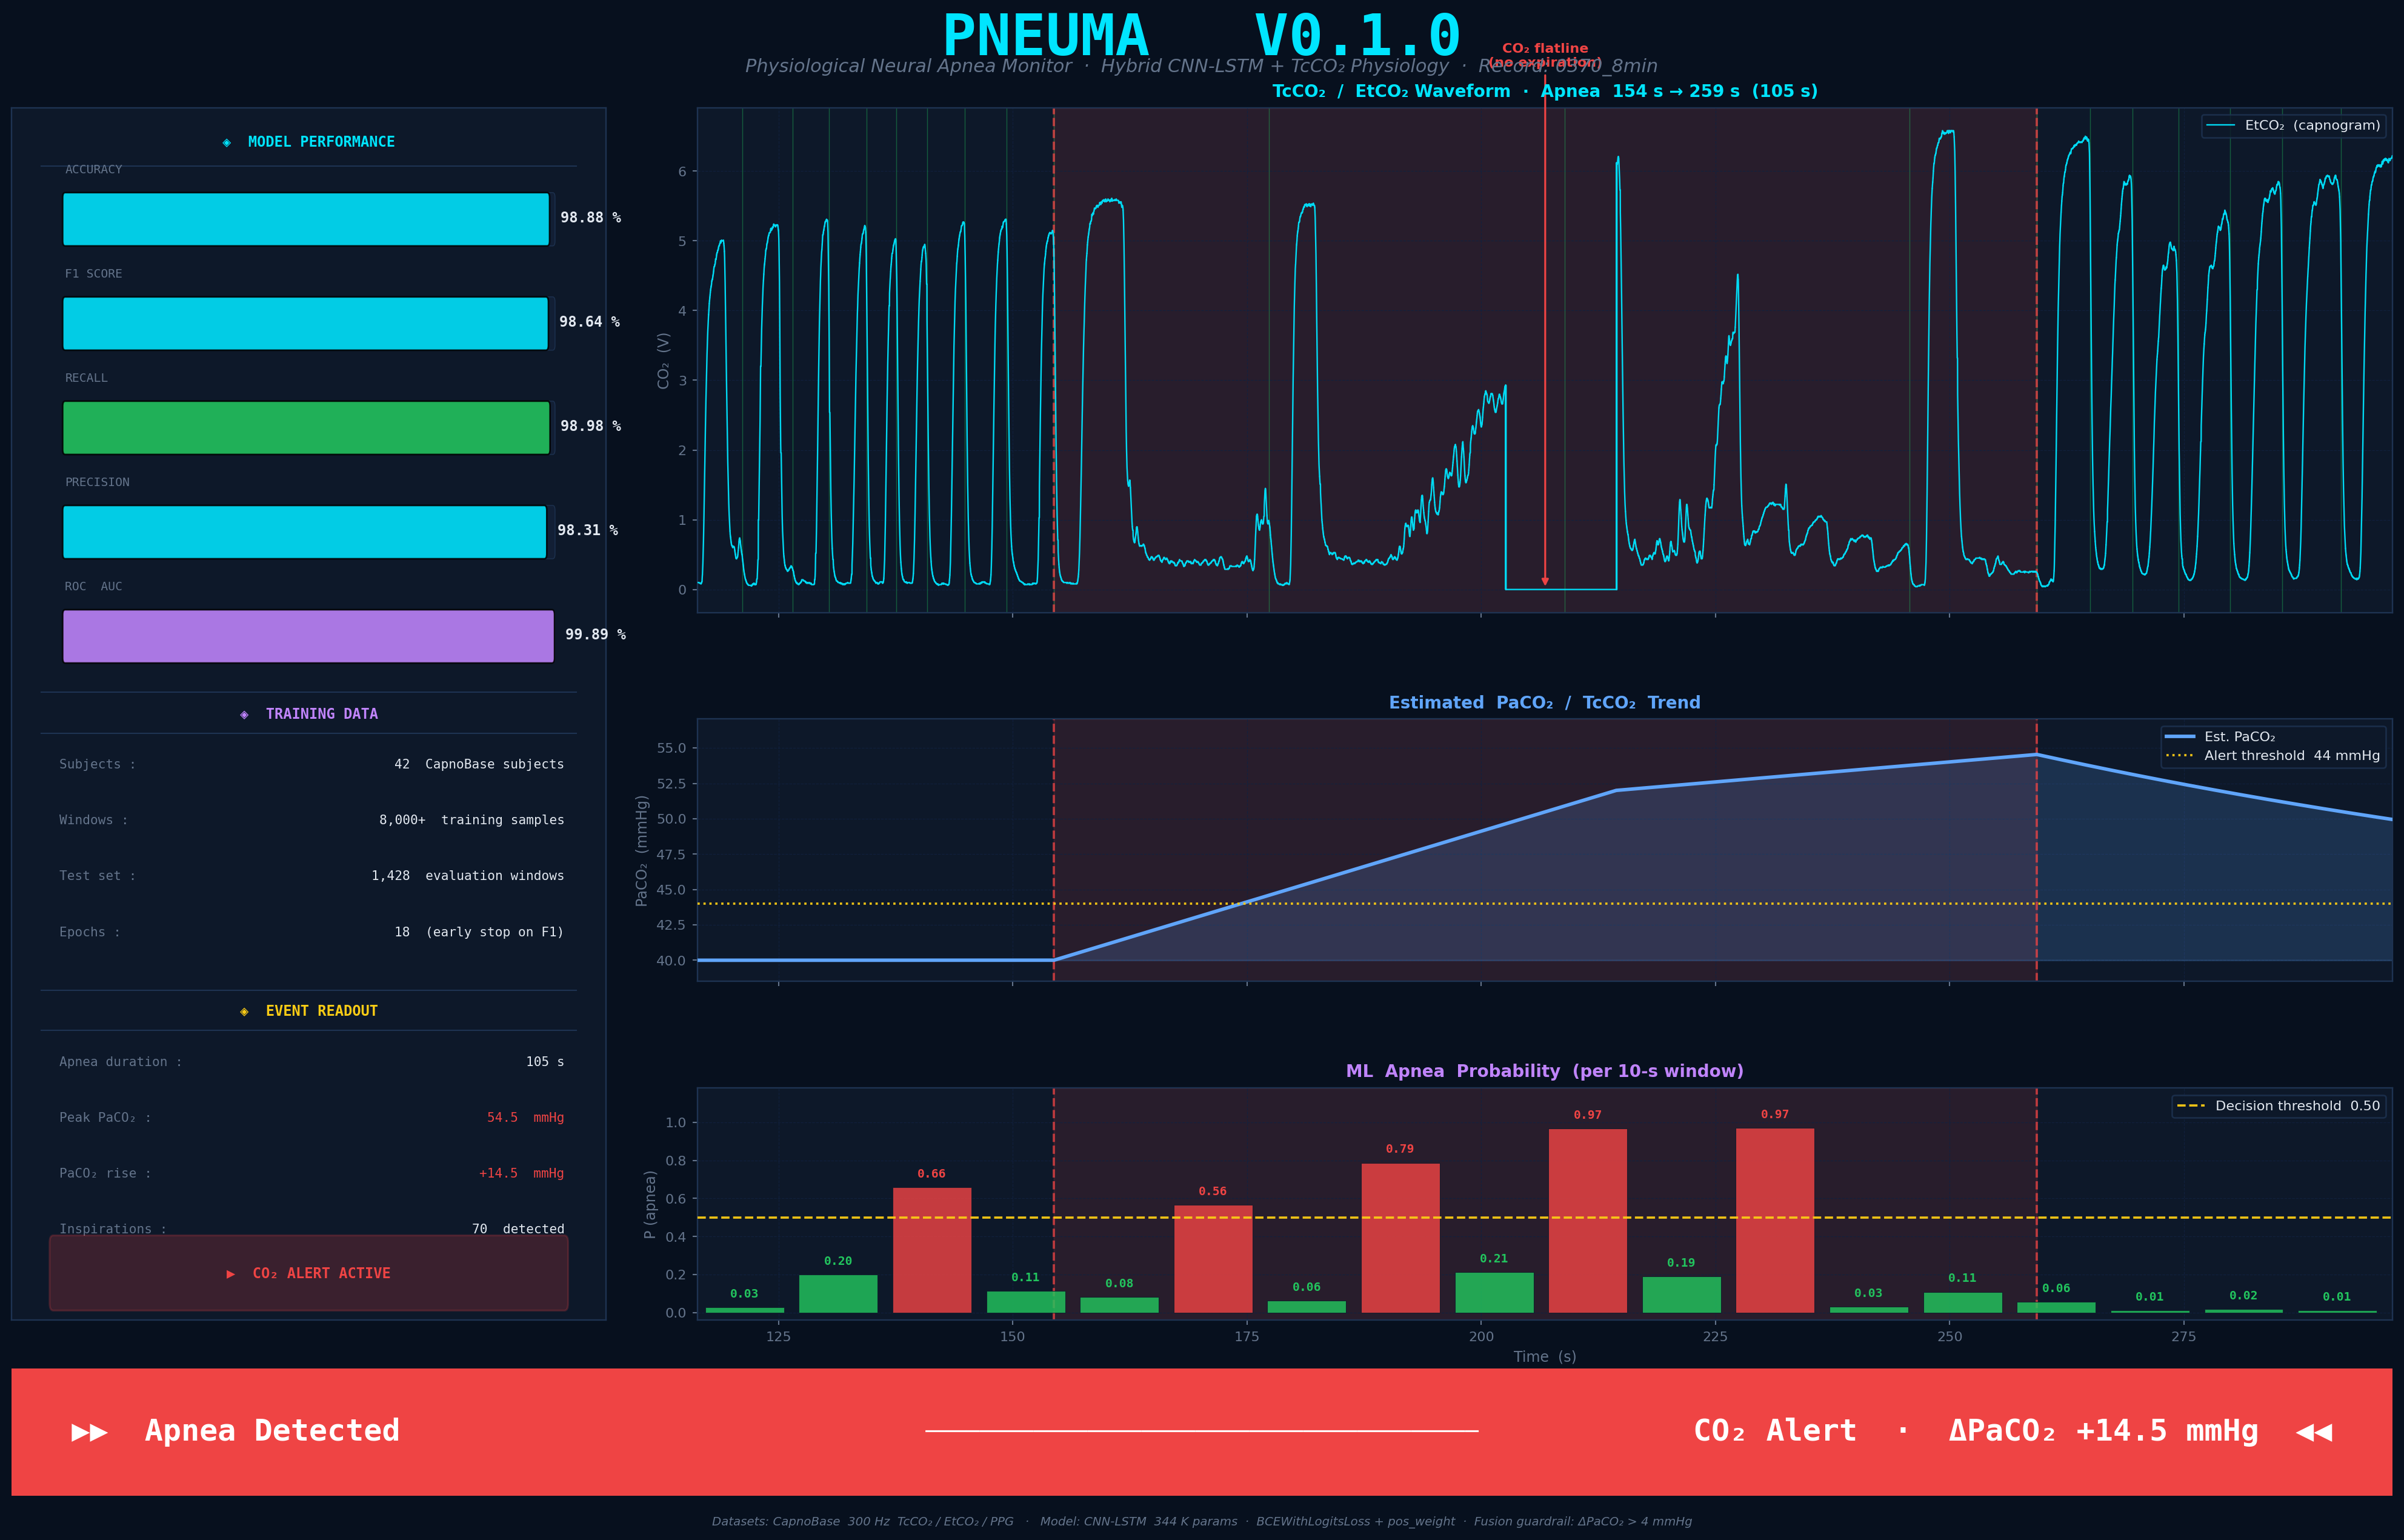Click the ML Apnea Probability chart title
The width and height of the screenshot is (2404, 1540).
tap(1544, 1071)
